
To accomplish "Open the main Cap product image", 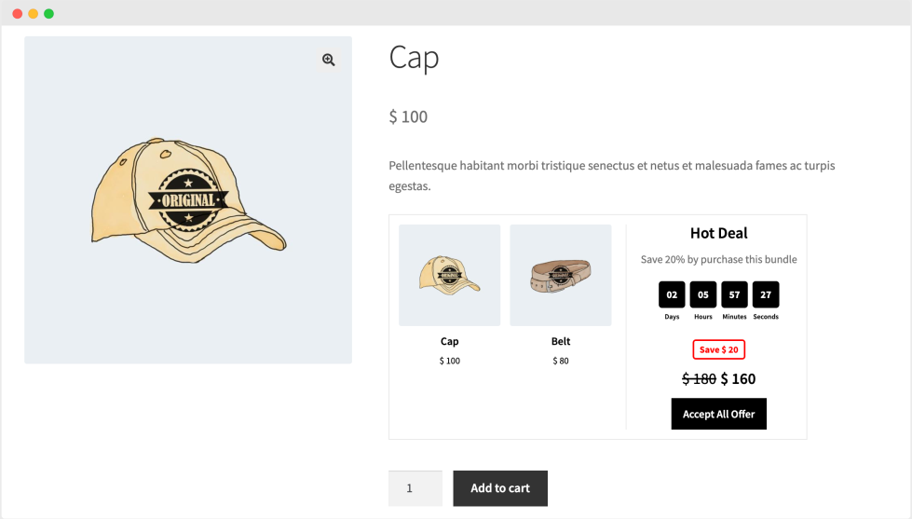I will [x=187, y=199].
